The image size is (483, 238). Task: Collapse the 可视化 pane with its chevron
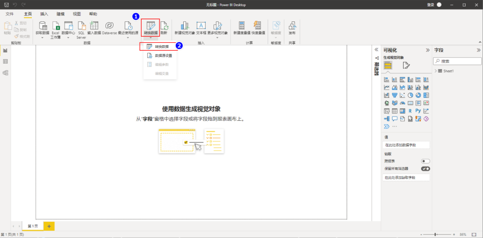[428, 50]
